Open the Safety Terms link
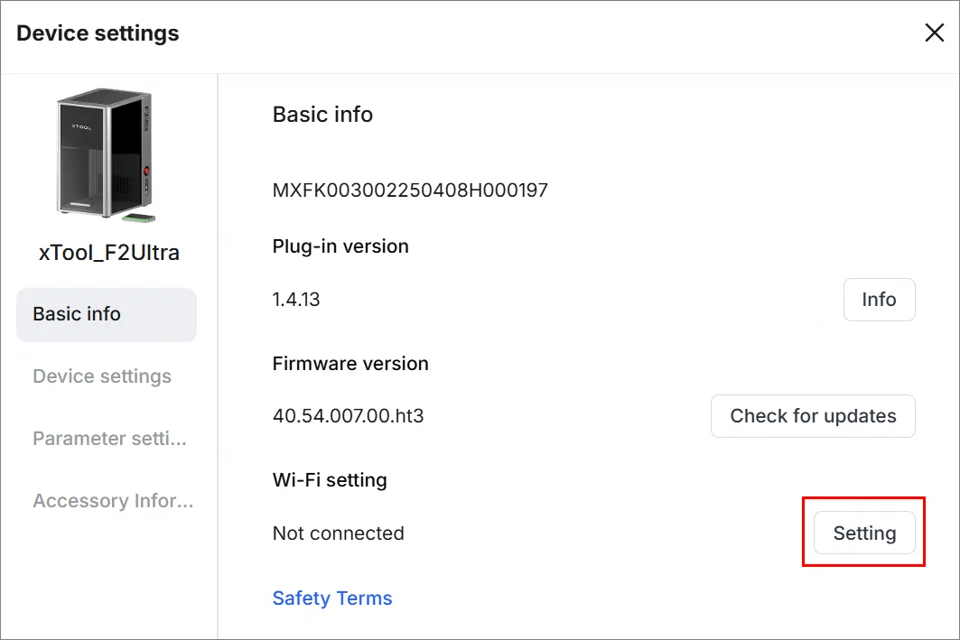Viewport: 960px width, 640px height. 332,598
